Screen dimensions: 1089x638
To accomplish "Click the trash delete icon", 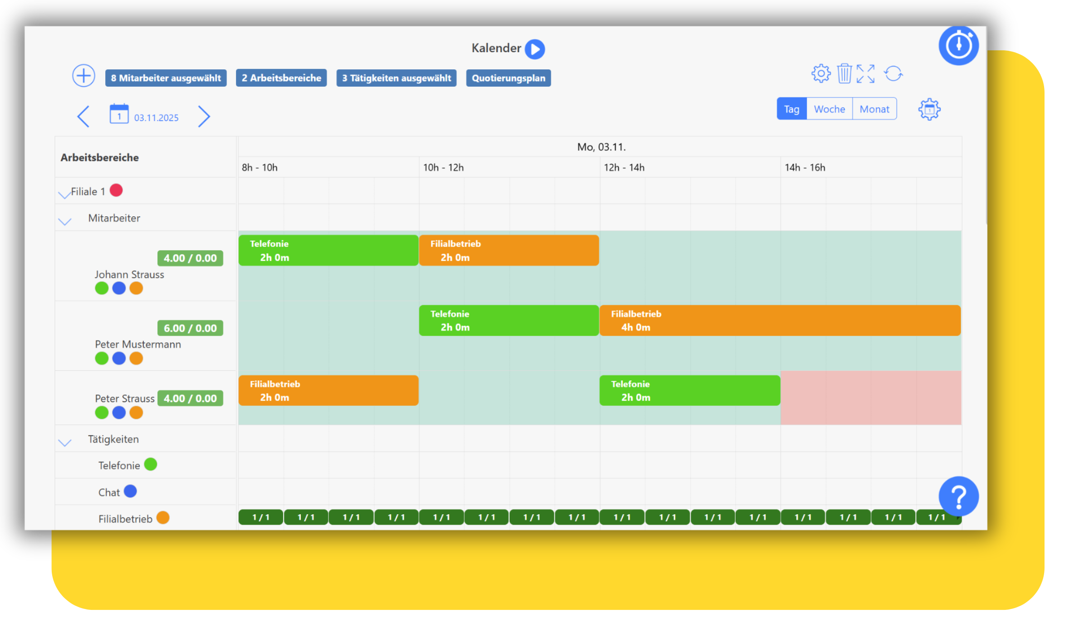I will coord(844,73).
